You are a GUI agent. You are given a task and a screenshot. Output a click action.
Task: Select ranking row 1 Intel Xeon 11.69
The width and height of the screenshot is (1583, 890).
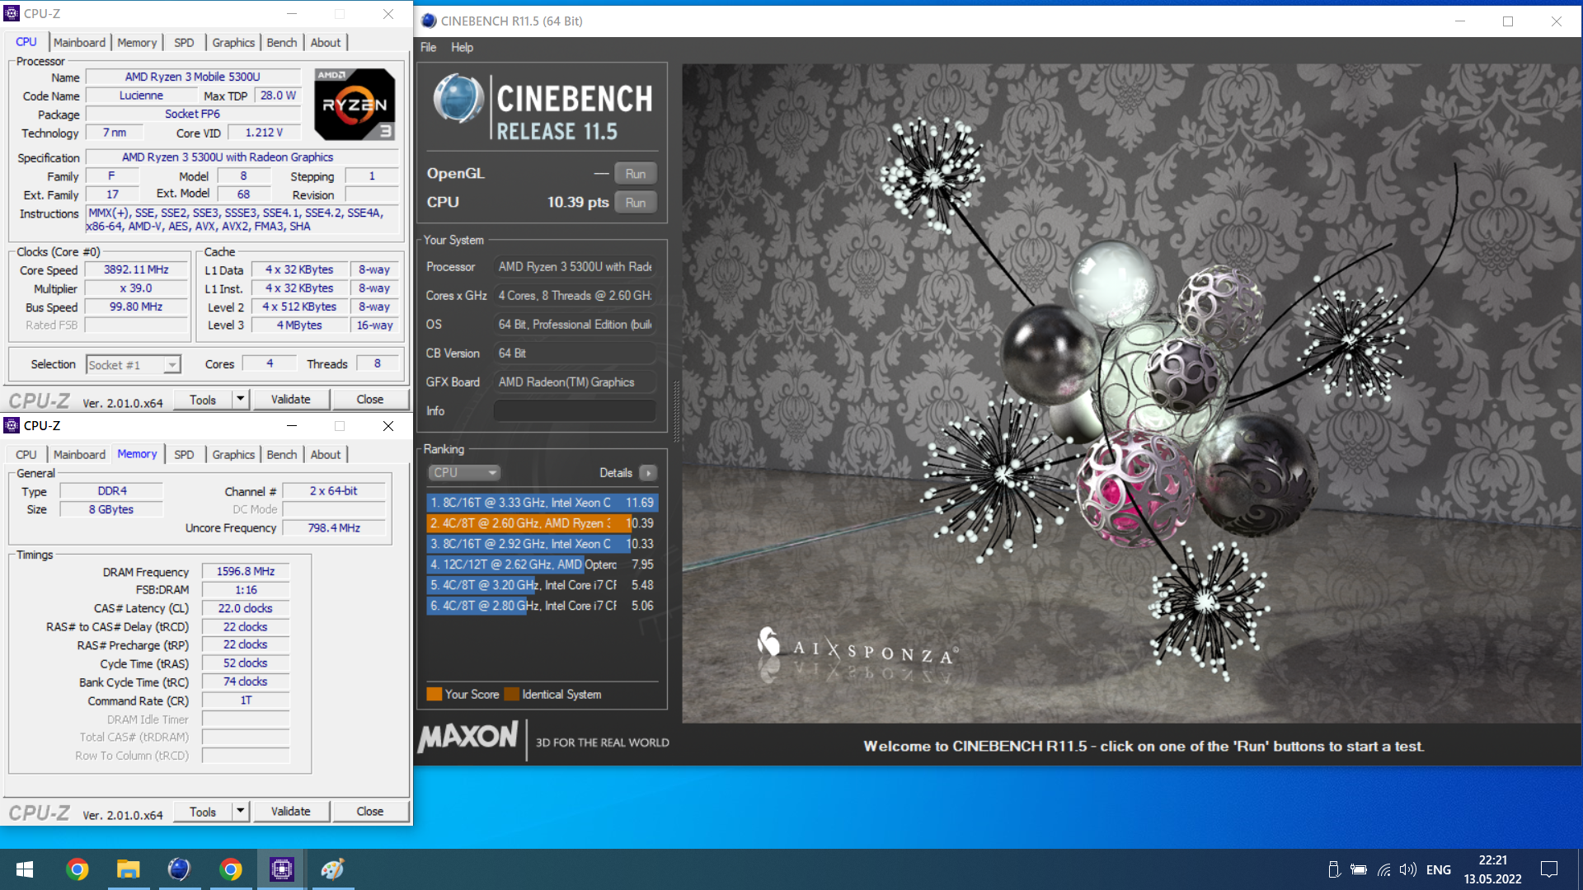point(543,503)
